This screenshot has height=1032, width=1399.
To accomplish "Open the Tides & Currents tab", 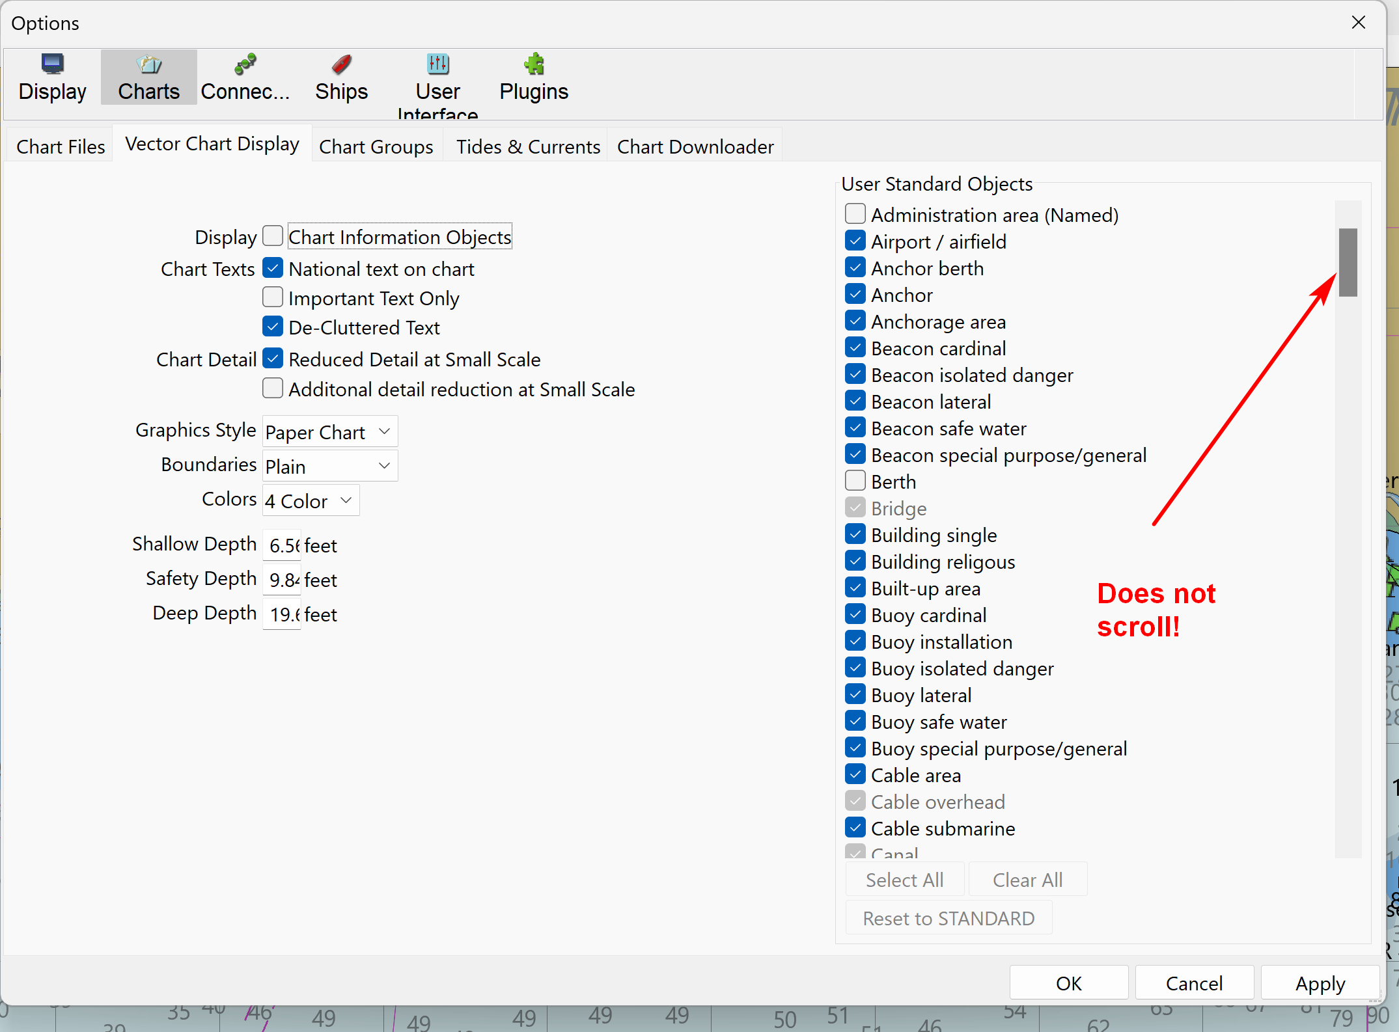I will pyautogui.click(x=527, y=147).
